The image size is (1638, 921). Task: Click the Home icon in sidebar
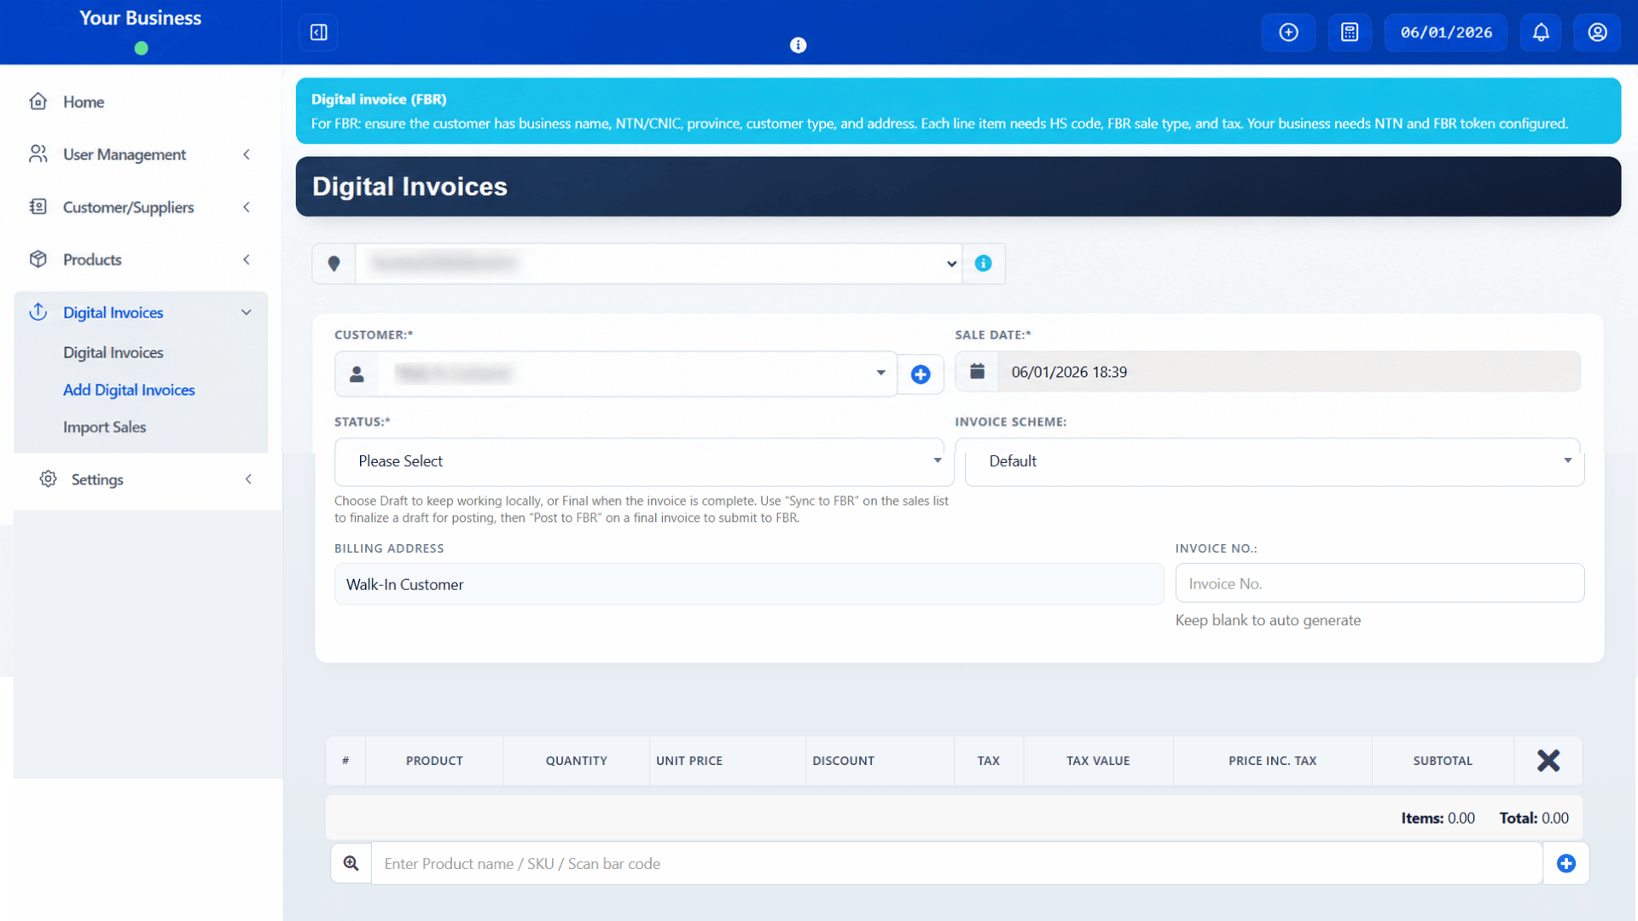(38, 101)
